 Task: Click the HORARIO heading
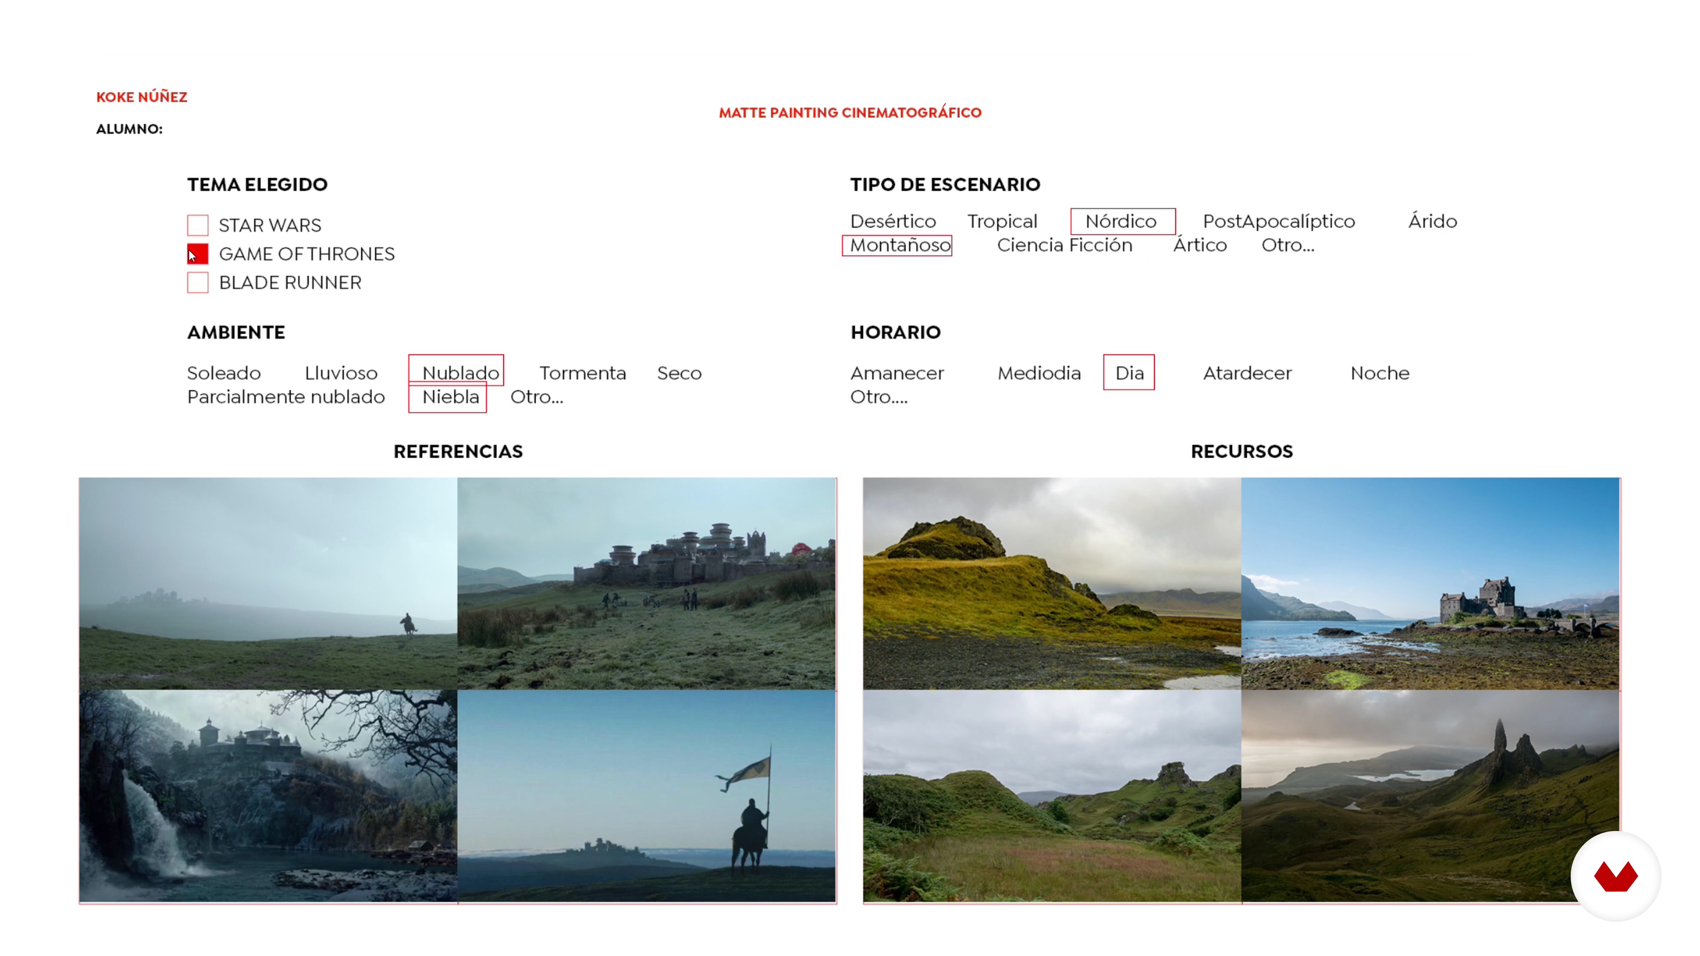tap(896, 332)
